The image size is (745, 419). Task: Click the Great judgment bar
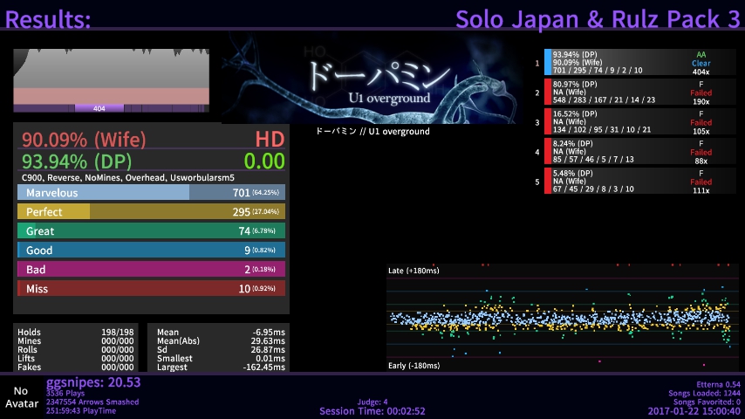pyautogui.click(x=152, y=230)
